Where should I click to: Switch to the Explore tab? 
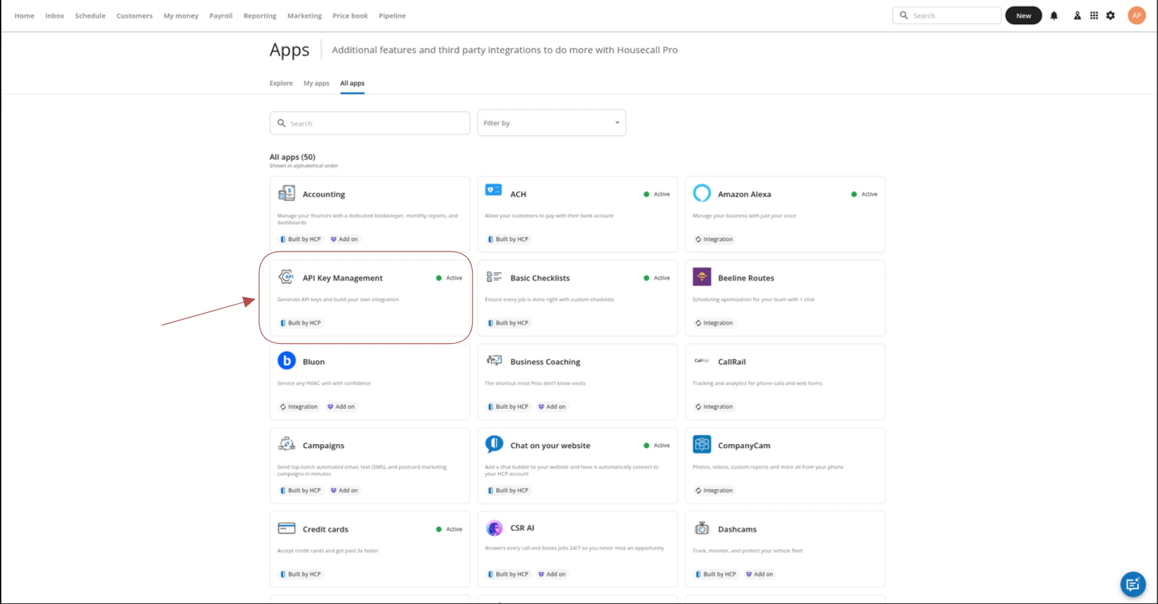coord(281,83)
